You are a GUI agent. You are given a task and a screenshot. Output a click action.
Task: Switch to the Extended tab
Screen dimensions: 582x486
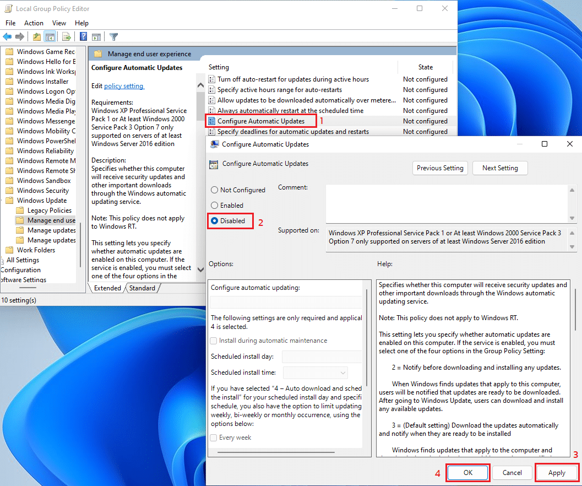pyautogui.click(x=107, y=288)
